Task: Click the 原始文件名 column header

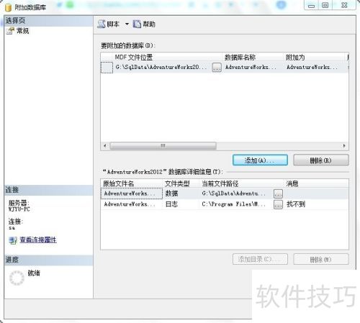Action: tap(119, 183)
